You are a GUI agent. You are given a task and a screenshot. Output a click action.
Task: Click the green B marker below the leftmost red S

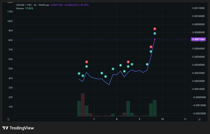(x=86, y=67)
